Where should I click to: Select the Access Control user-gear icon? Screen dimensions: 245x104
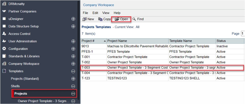point(4,34)
